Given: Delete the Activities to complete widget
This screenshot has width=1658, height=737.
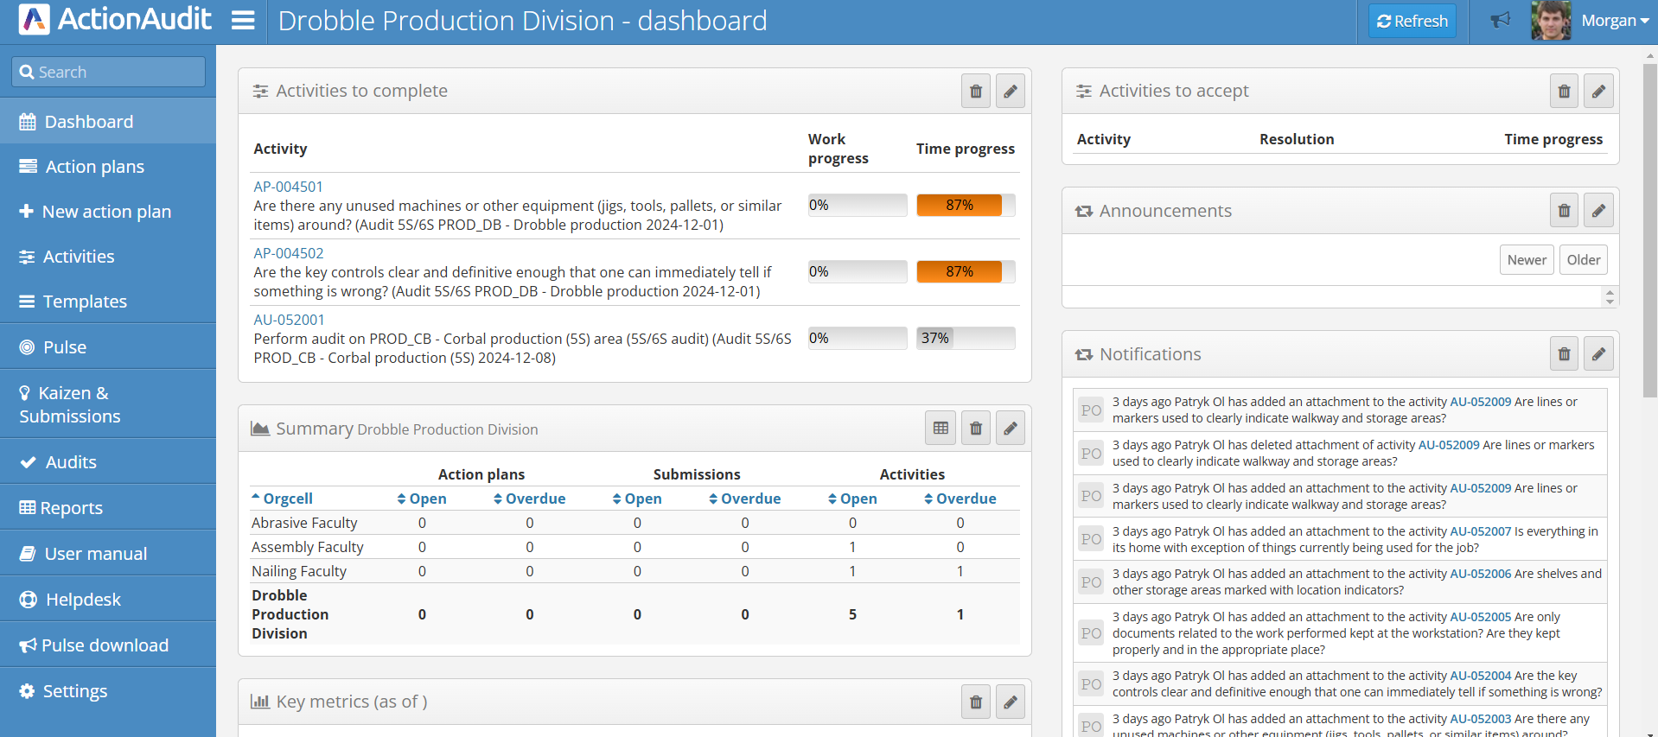Looking at the screenshot, I should [x=975, y=92].
